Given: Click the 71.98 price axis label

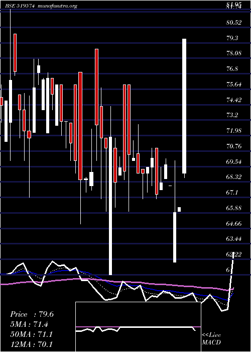Looking at the screenshot, I should click(234, 131).
